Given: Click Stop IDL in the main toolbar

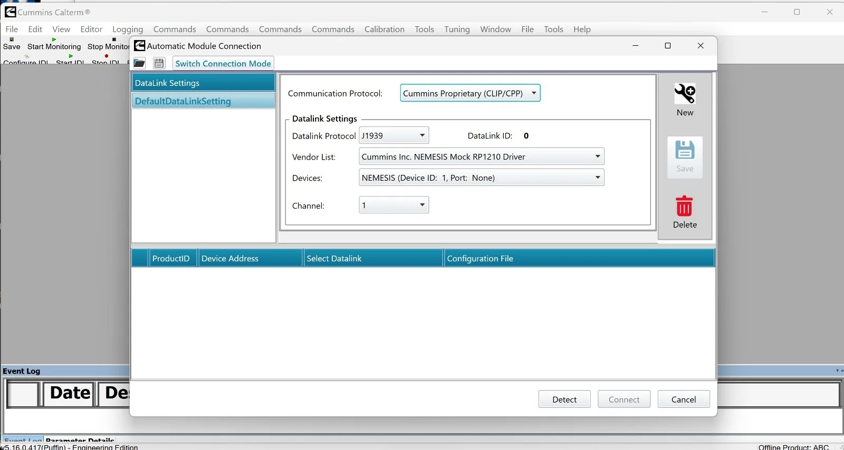Looking at the screenshot, I should (106, 60).
